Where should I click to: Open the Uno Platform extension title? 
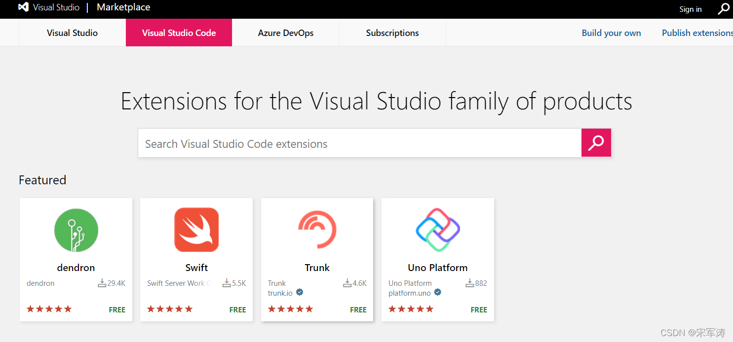tap(438, 268)
